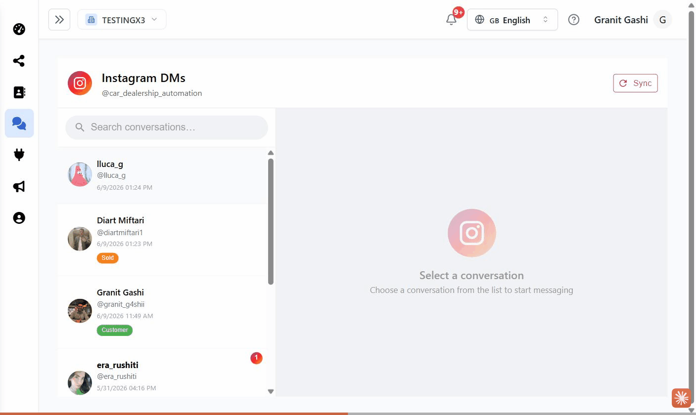Open the GB English language selector

[x=512, y=20]
